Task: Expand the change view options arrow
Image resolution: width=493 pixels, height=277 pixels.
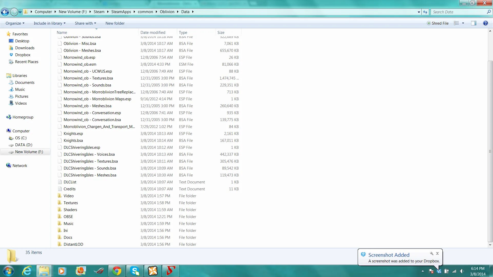Action: click(463, 23)
